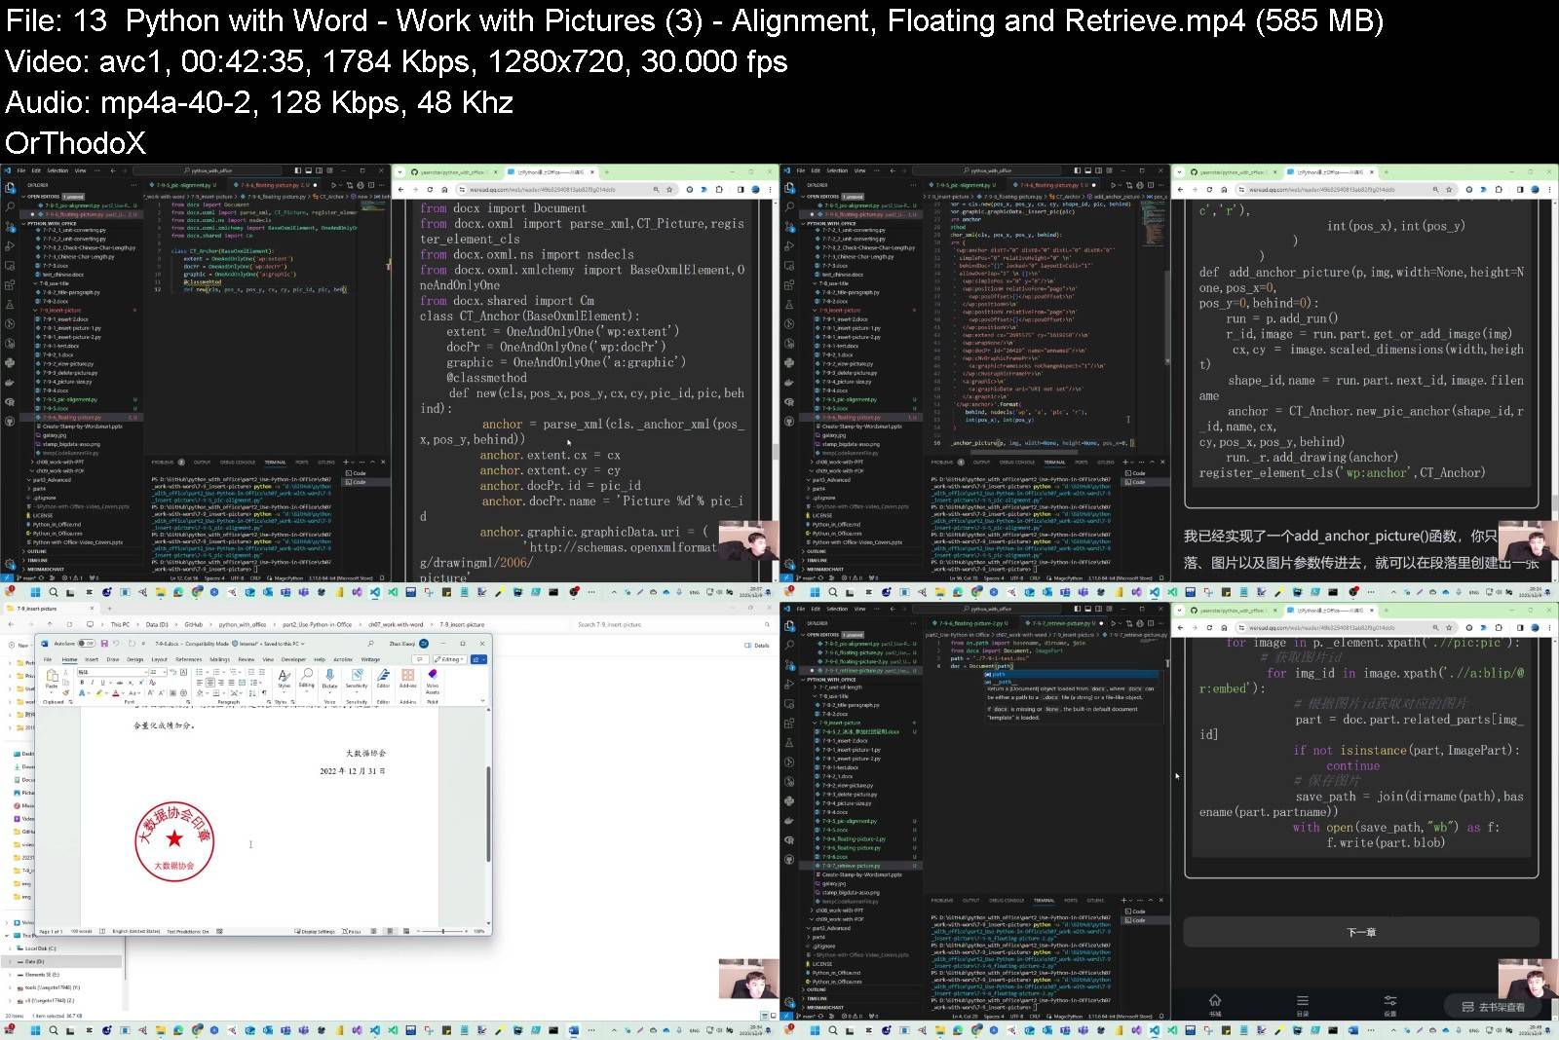Screen dimensions: 1559x1040
Task: Toggle bottom panel layout in retrieve-picture VS Code
Action: (x=1087, y=609)
